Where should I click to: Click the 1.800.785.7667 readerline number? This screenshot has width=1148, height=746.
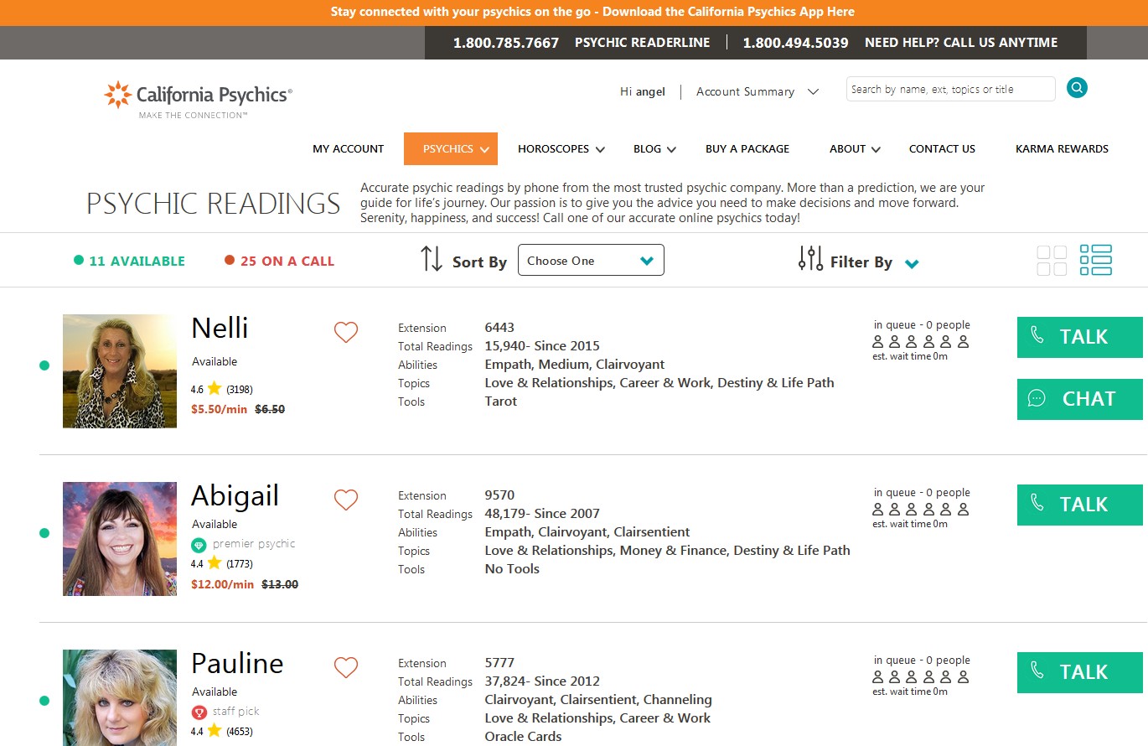pos(506,43)
